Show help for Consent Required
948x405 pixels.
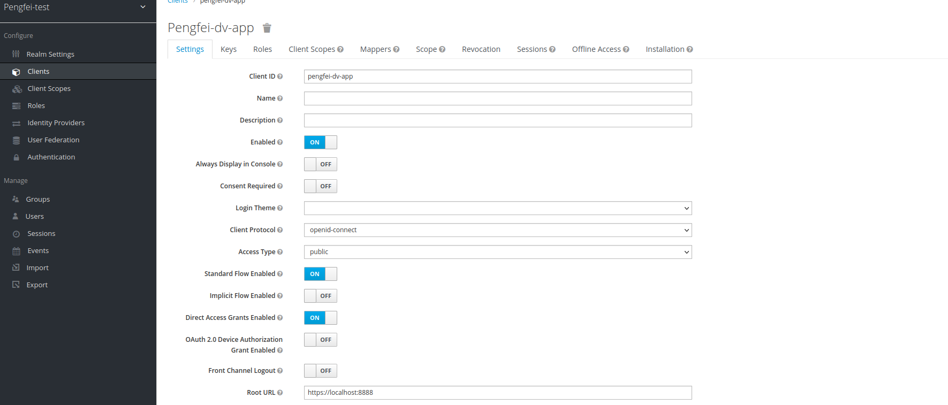280,186
